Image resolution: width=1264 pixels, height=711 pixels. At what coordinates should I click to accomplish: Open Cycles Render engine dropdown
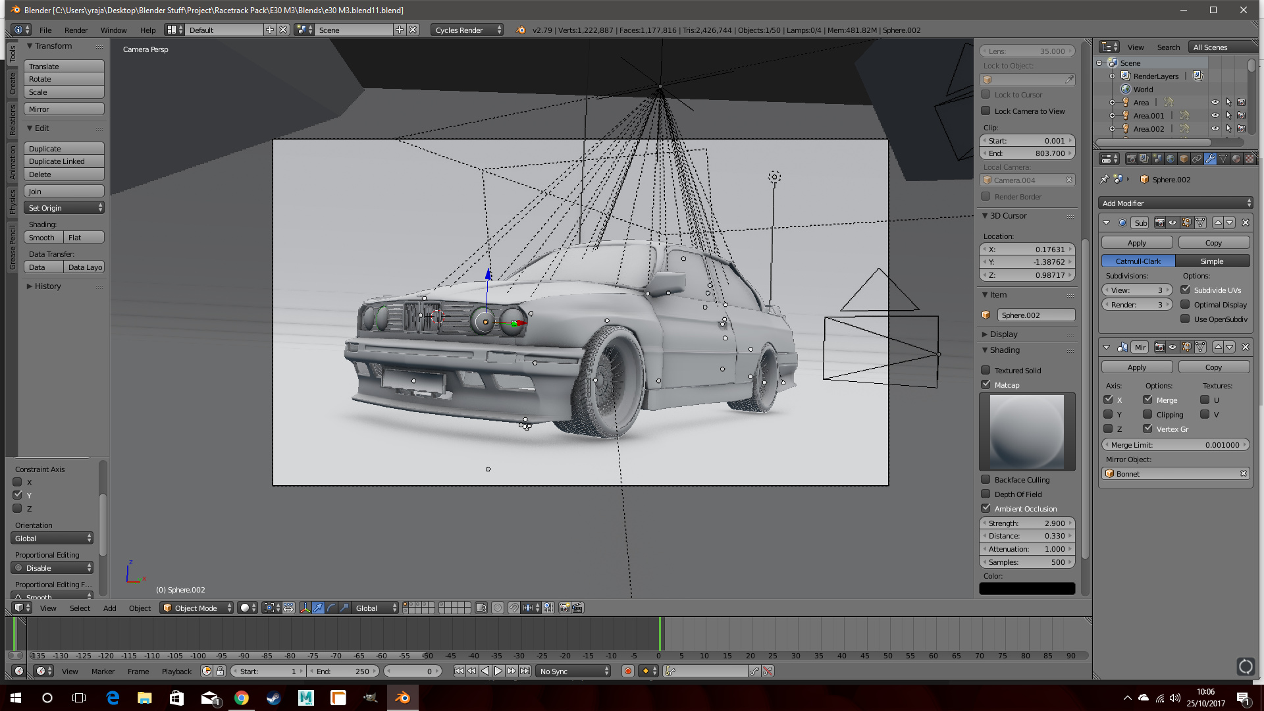(467, 30)
